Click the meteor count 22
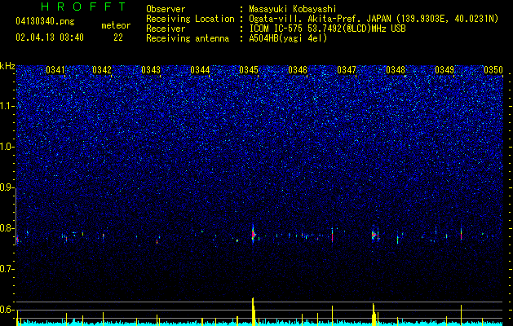This screenshot has height=326, width=513. tap(118, 37)
